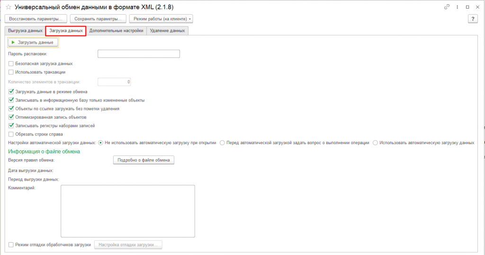Toggle 'Записывать в информационную базу только измененные объекты'
Viewport: 485px width, 255px height.
coord(11,100)
